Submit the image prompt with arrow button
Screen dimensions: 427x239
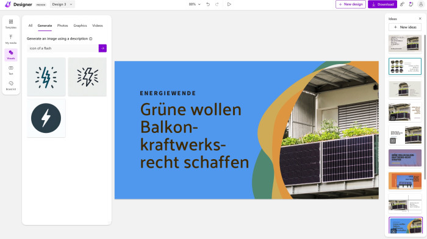[x=102, y=48]
